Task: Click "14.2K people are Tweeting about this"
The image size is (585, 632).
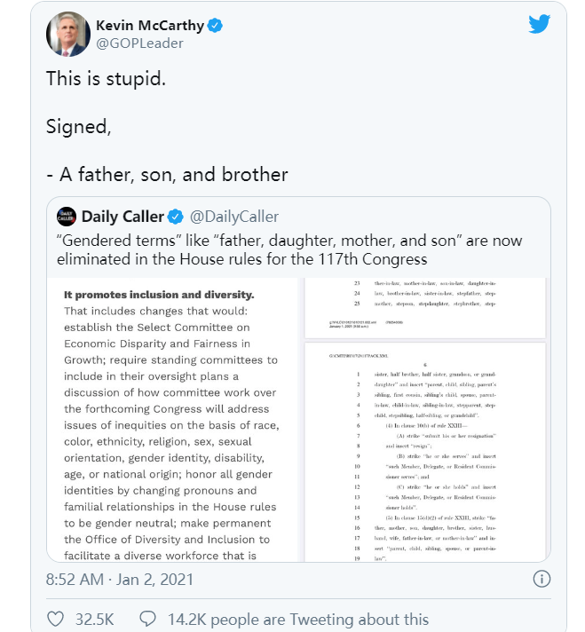Action: [x=296, y=619]
